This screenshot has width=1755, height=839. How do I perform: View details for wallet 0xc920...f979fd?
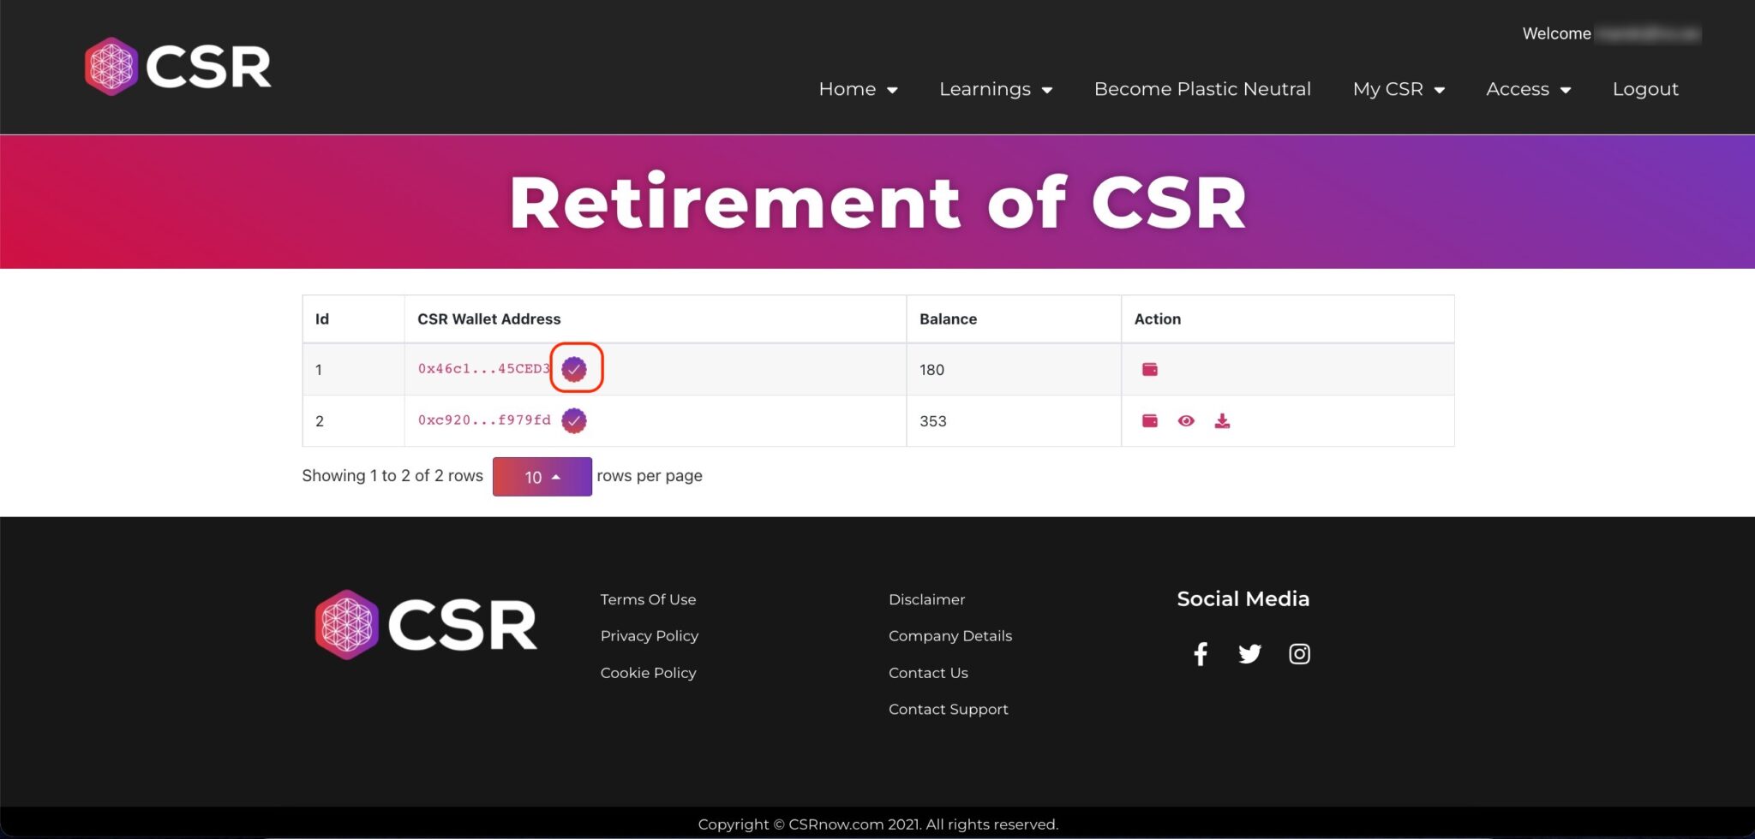pyautogui.click(x=1186, y=420)
